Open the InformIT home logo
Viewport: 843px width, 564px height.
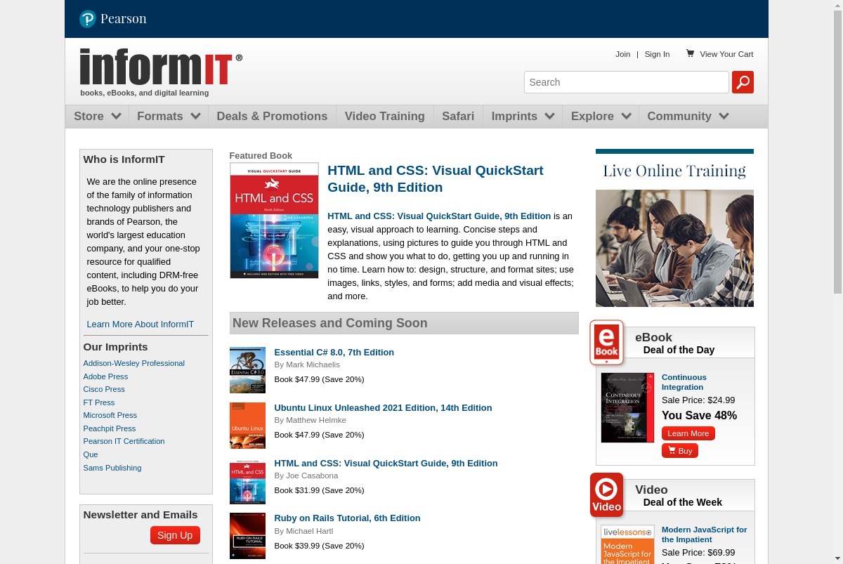[x=161, y=67]
